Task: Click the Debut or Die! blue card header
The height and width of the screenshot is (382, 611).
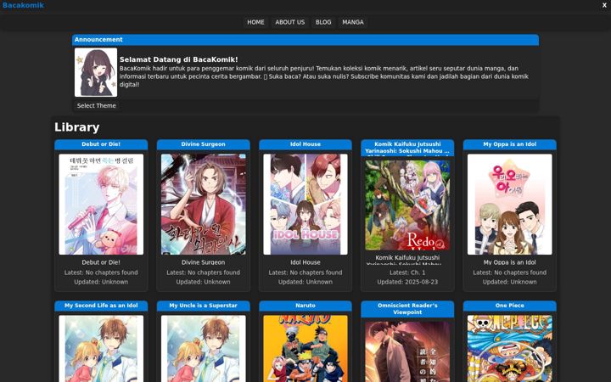Action: 101,144
